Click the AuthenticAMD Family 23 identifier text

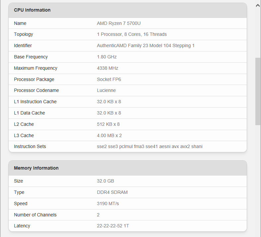click(145, 45)
